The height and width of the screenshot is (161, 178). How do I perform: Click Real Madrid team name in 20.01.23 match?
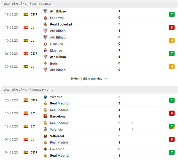[x=59, y=103]
